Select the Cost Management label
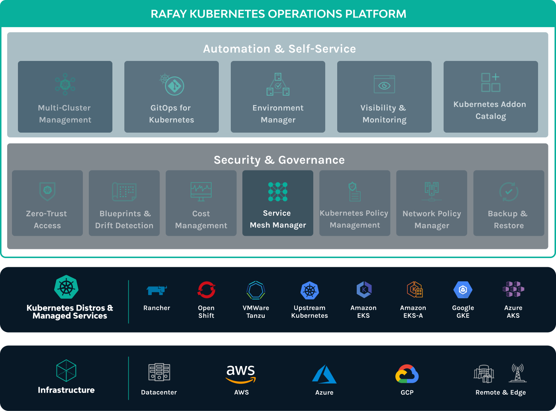556x411 pixels. 201,219
